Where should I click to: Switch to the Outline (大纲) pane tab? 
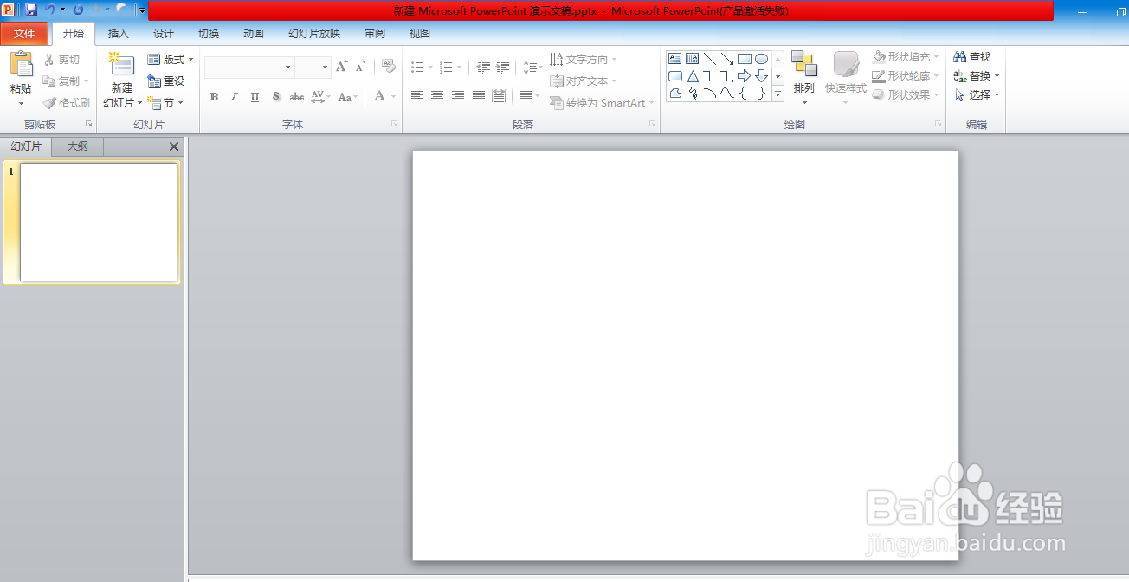tap(78, 146)
